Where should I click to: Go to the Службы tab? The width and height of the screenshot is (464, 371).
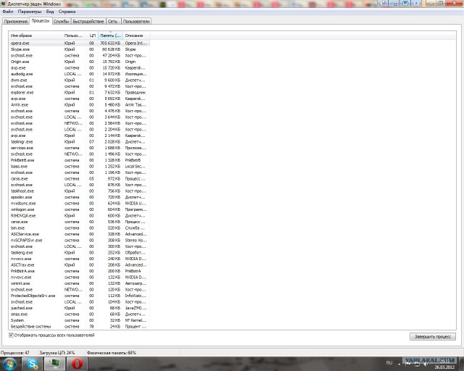62,21
